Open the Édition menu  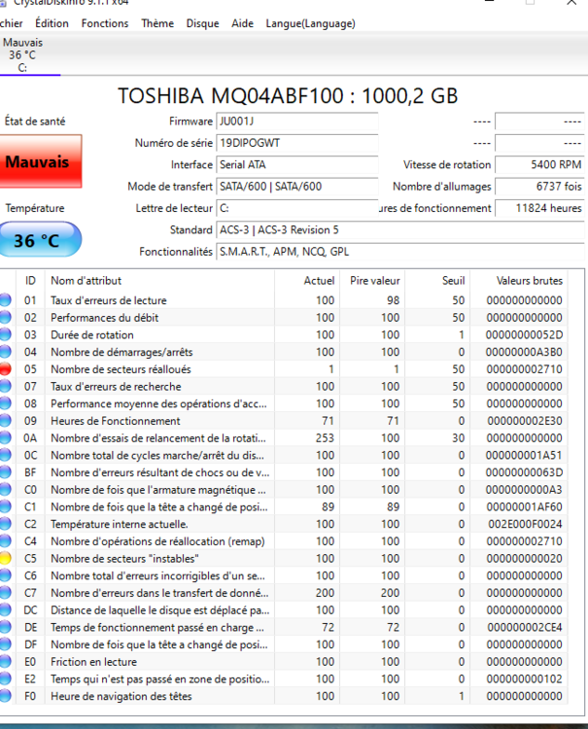52,23
